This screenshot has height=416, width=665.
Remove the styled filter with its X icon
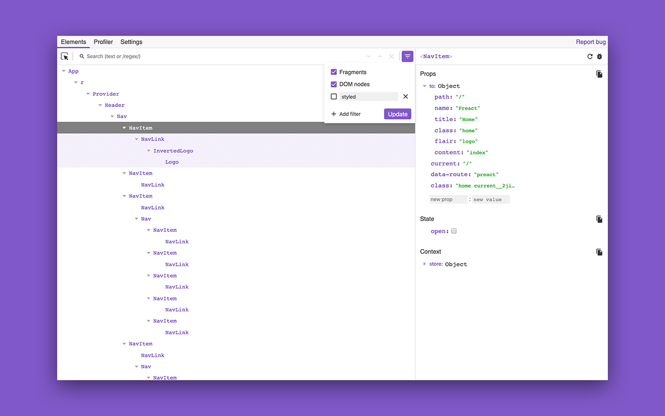click(405, 96)
